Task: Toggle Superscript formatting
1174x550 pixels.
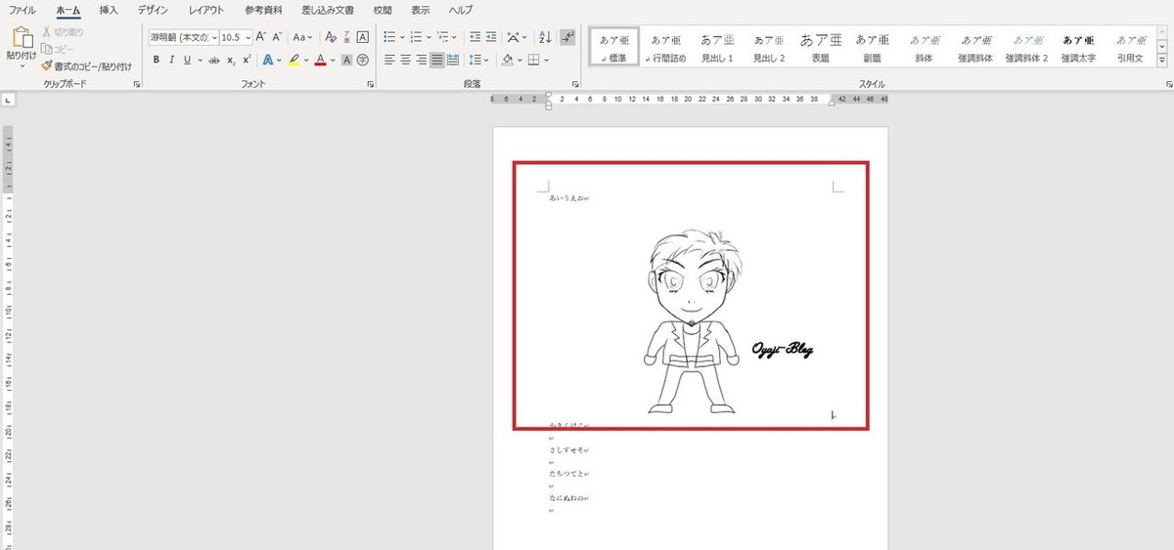Action: click(247, 60)
